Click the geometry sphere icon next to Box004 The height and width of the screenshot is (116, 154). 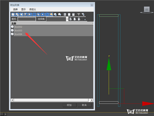12,34
